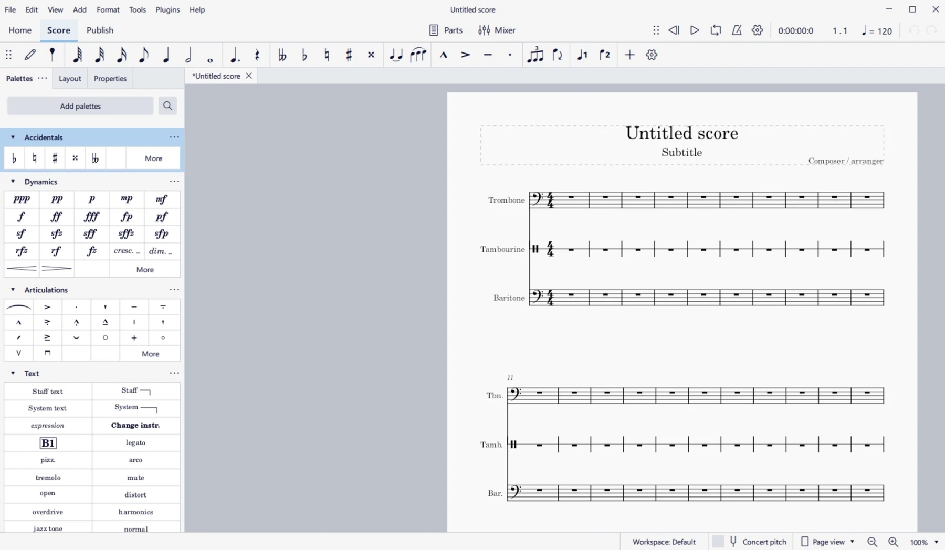Collapse the Text palette
Screen dimensions: 945x550
coord(13,373)
